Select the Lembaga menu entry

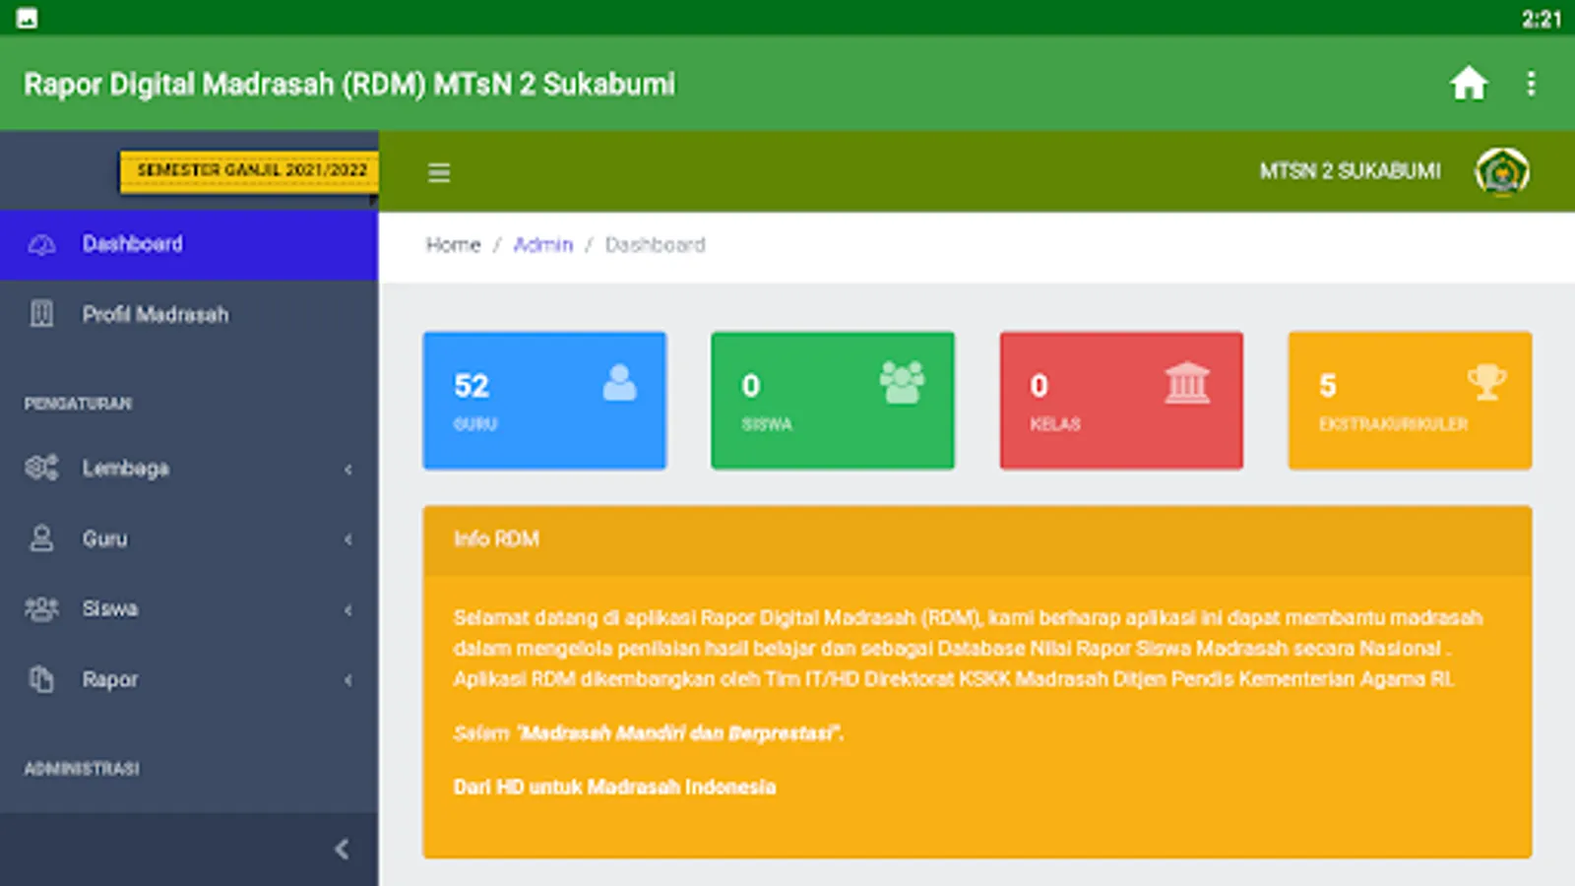(189, 468)
